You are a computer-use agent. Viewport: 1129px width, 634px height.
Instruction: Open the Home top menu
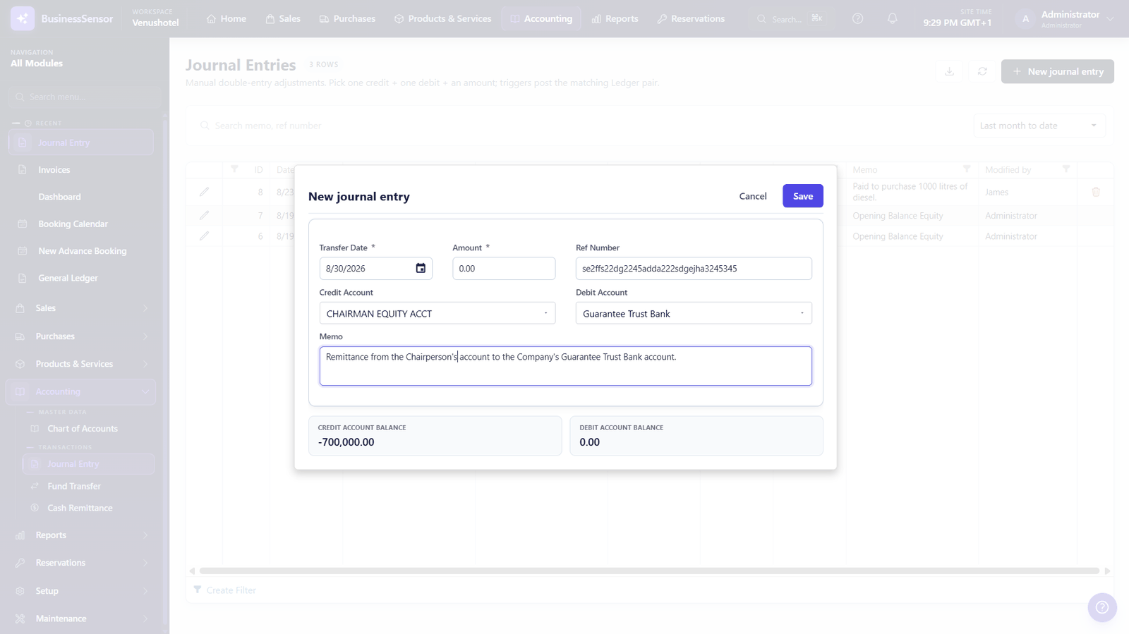click(227, 18)
